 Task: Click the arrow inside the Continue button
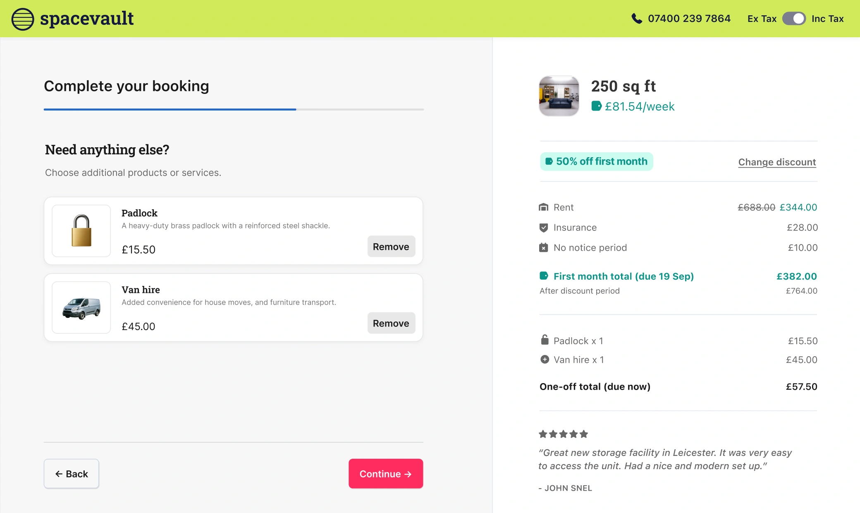(408, 474)
